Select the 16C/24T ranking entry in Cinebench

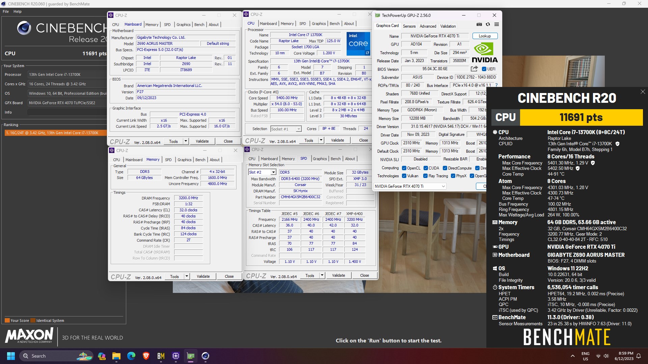(56, 133)
